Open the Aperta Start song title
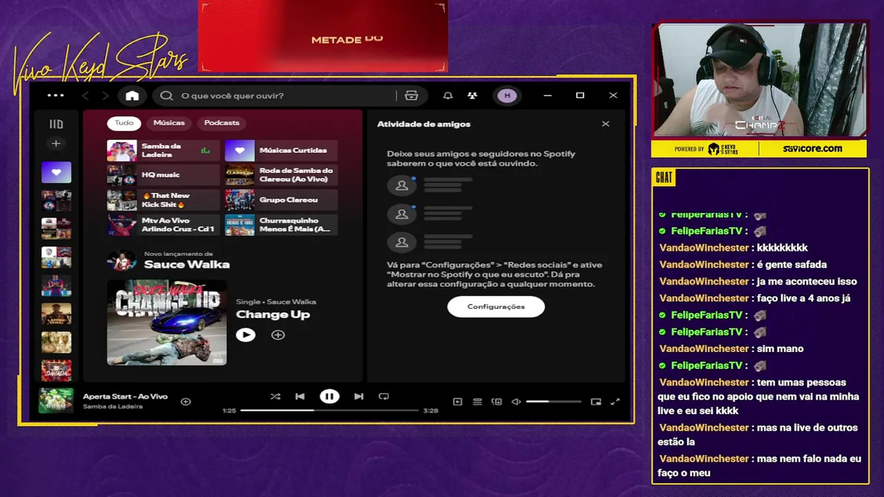 tap(125, 396)
